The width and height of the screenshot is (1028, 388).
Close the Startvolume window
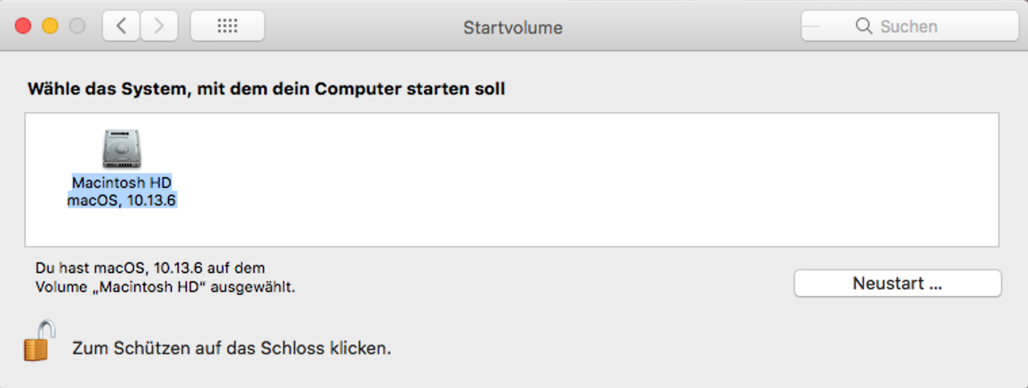(x=23, y=26)
